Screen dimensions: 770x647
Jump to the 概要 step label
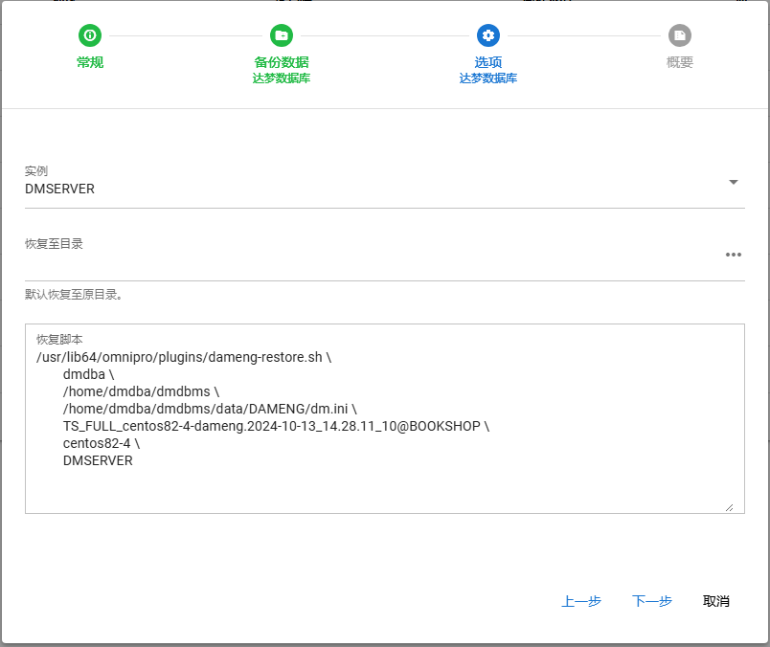click(680, 62)
